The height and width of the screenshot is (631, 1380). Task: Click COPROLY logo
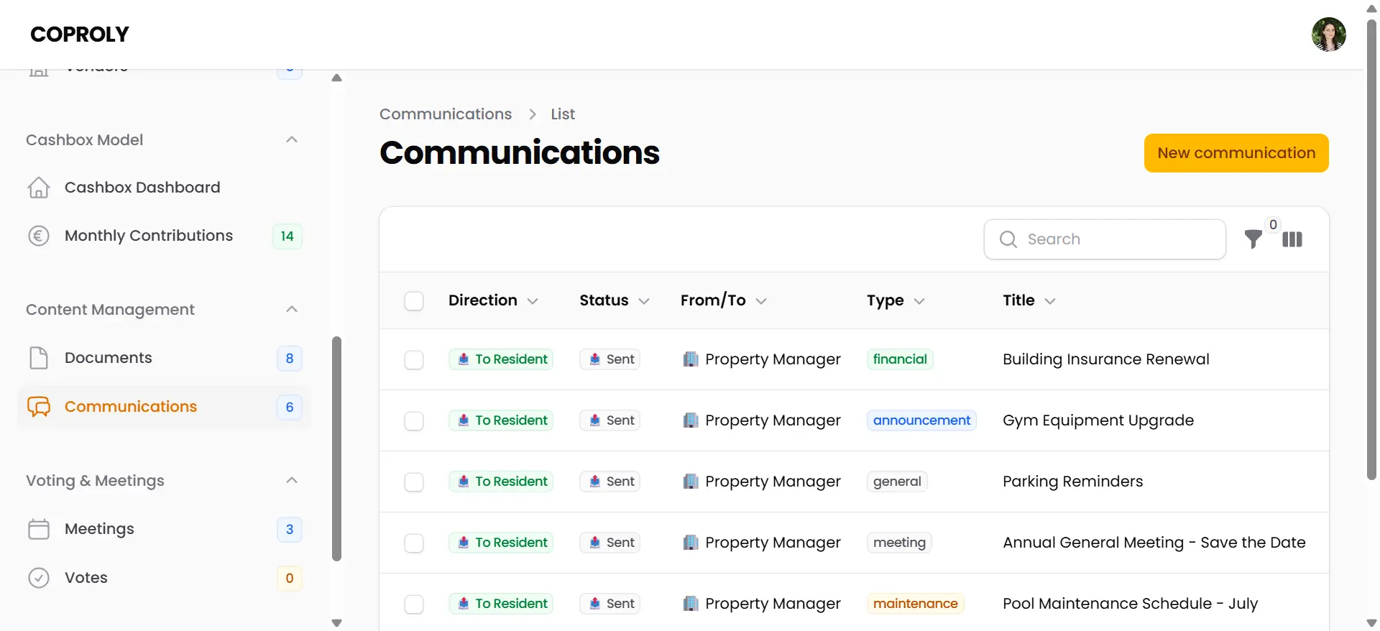click(80, 34)
